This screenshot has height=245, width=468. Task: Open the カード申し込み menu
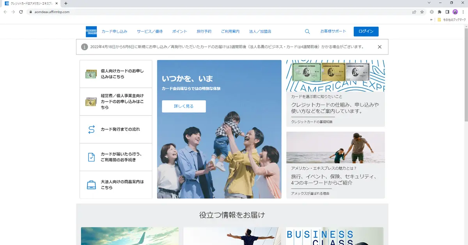[114, 31]
